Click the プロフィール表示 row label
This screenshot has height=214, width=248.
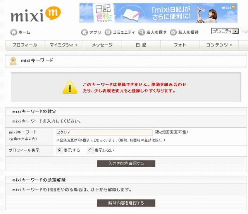[24, 150]
